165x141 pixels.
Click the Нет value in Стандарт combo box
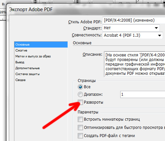click(107, 28)
